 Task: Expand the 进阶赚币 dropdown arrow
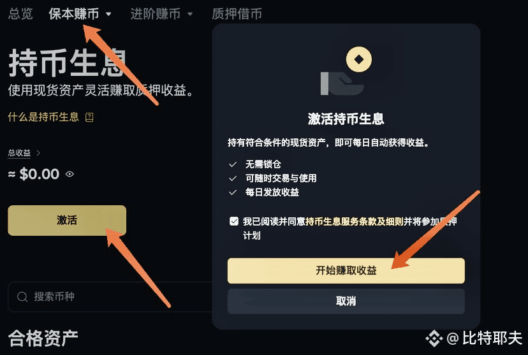point(190,14)
